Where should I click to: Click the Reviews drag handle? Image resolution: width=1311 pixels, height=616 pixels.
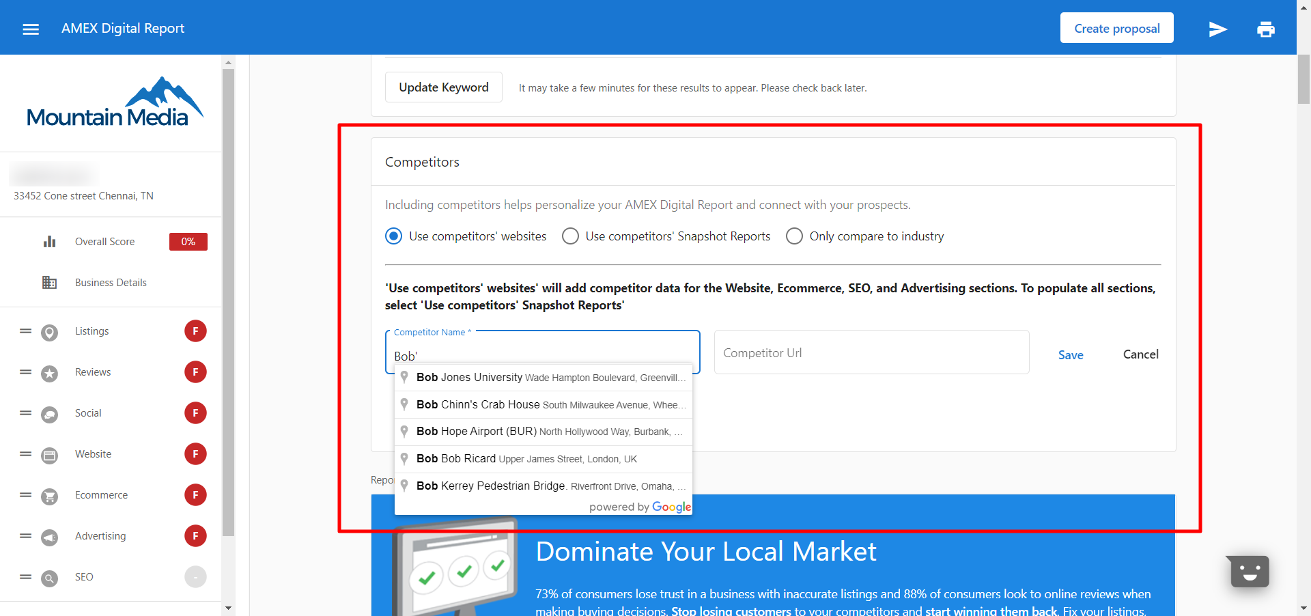click(25, 372)
